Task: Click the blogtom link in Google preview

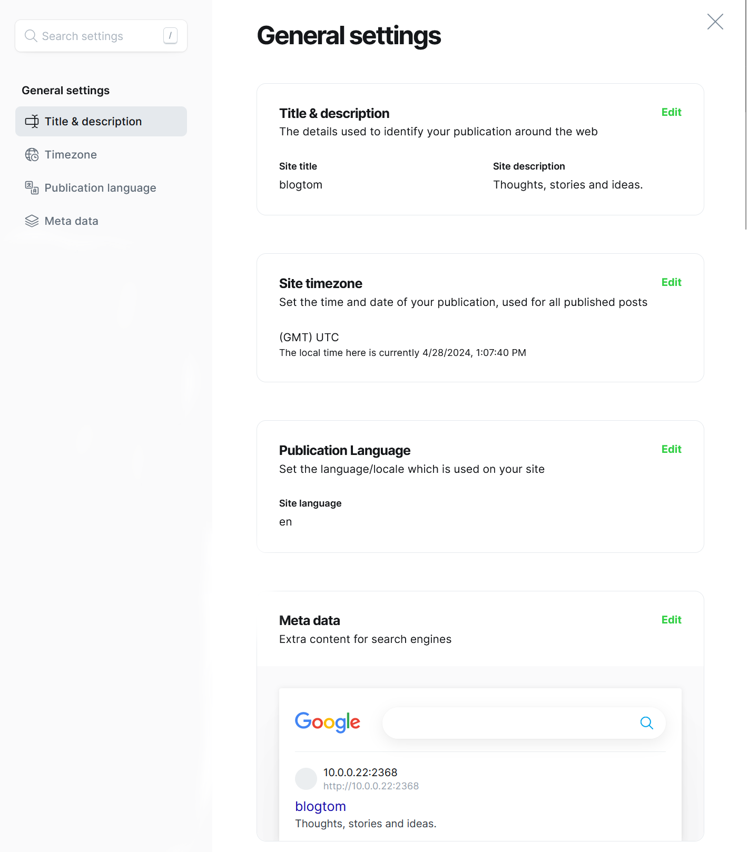Action: pyautogui.click(x=320, y=806)
